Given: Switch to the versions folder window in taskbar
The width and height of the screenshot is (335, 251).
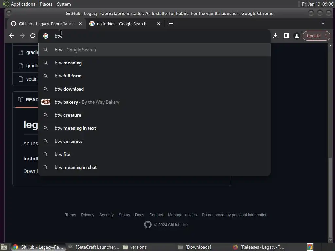Looking at the screenshot, I should click(149, 247).
